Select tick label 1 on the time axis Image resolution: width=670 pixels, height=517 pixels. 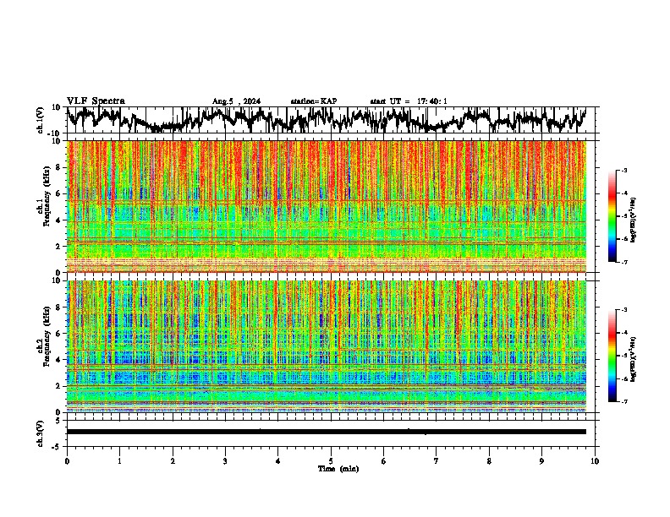point(119,461)
